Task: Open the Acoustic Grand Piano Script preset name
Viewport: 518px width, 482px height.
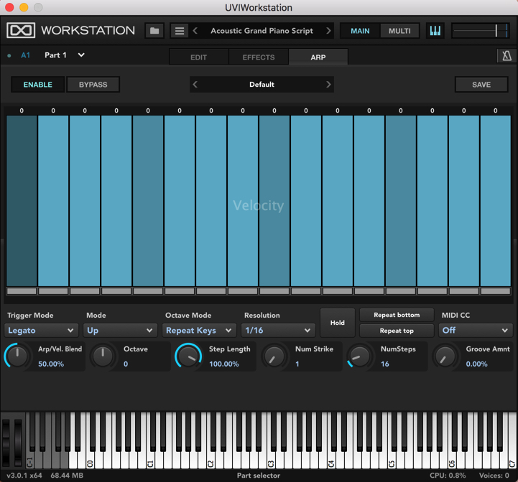Action: point(262,31)
